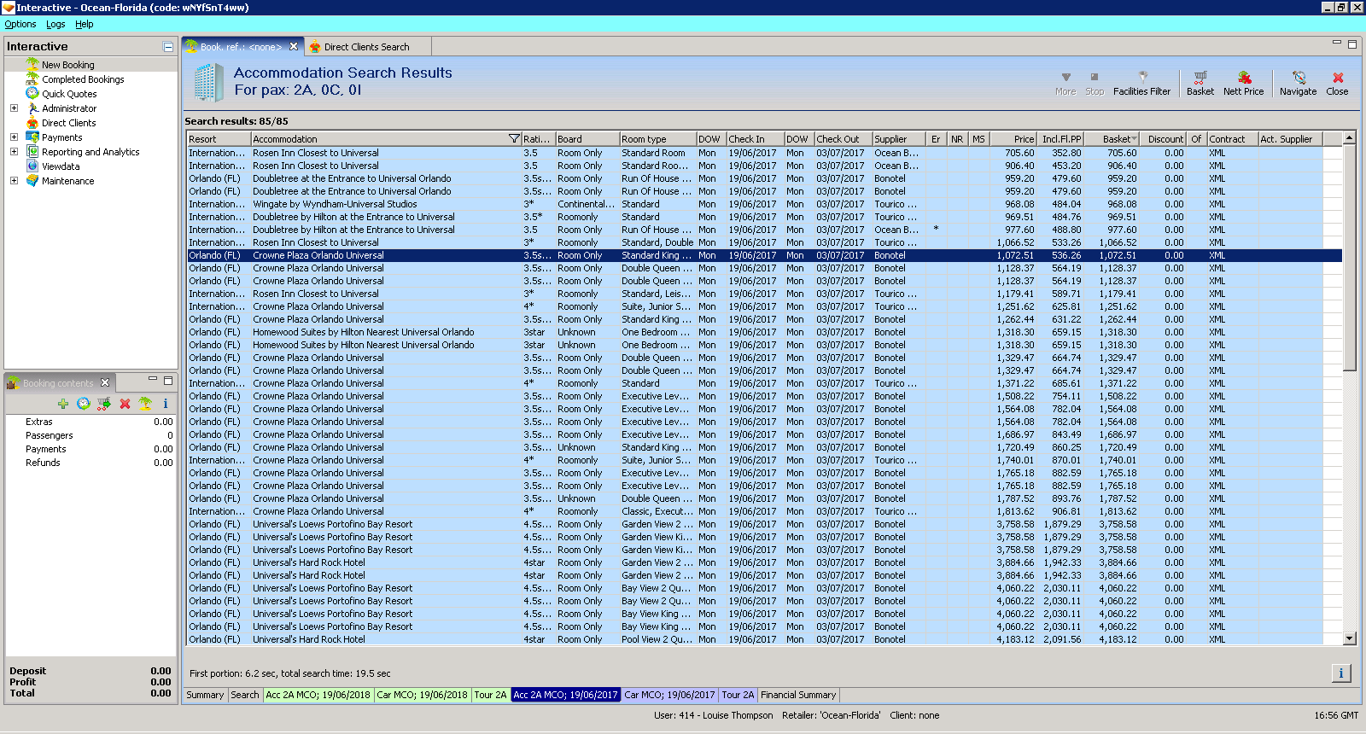The height and width of the screenshot is (734, 1366).
Task: Click the blue info button at bottom right
Action: 1340,673
